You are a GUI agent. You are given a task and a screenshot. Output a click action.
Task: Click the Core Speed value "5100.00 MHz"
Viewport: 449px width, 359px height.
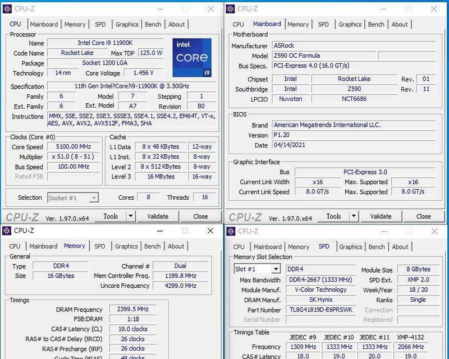point(74,147)
